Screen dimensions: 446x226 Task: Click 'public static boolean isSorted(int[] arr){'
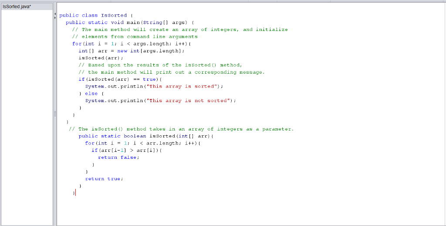click(146, 136)
